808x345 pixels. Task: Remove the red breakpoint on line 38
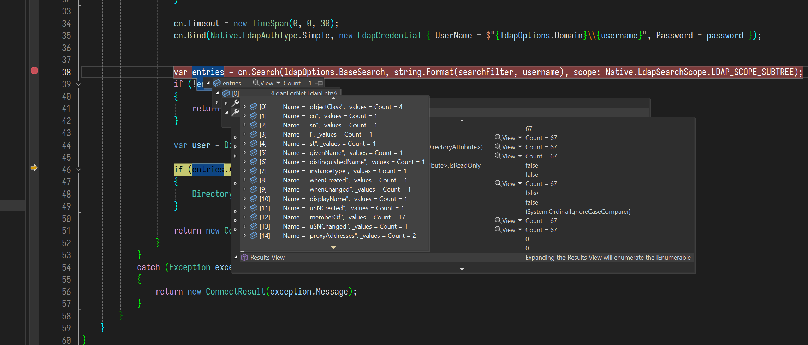point(34,71)
